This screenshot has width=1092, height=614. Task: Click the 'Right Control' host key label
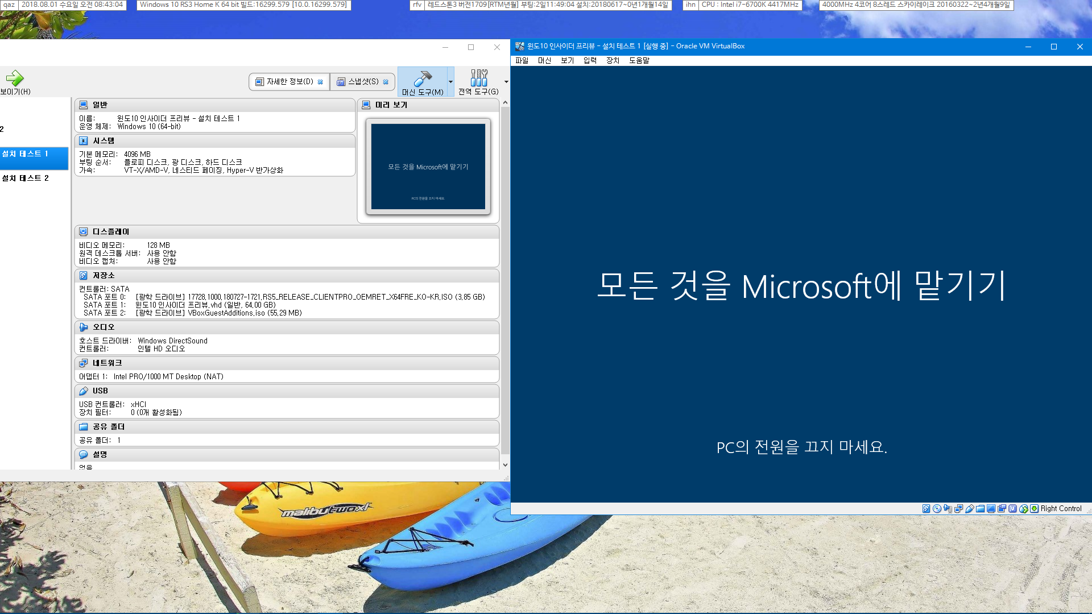tap(1061, 509)
